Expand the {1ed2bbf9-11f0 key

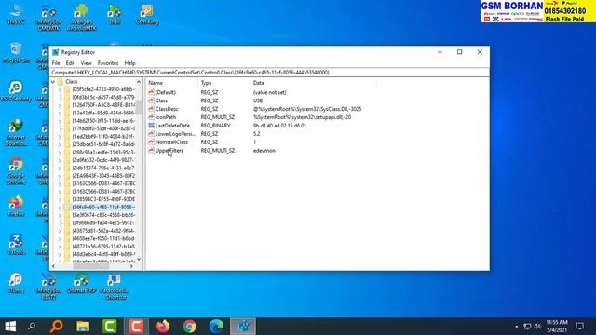[x=60, y=137]
